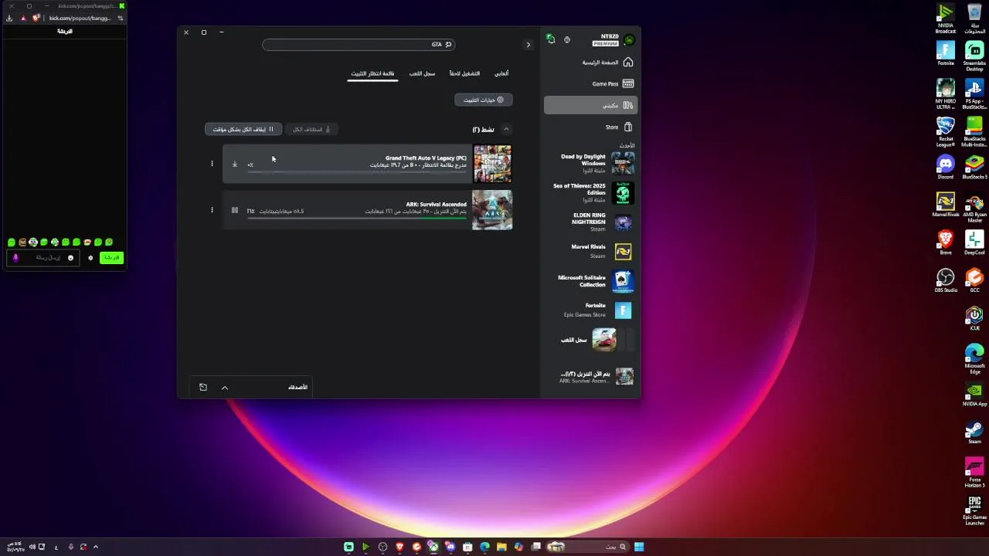Image resolution: width=989 pixels, height=556 pixels.
Task: Click the search field containing GTA
Action: click(x=359, y=45)
